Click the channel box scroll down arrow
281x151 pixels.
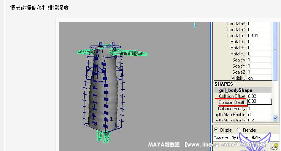pyautogui.click(x=275, y=118)
